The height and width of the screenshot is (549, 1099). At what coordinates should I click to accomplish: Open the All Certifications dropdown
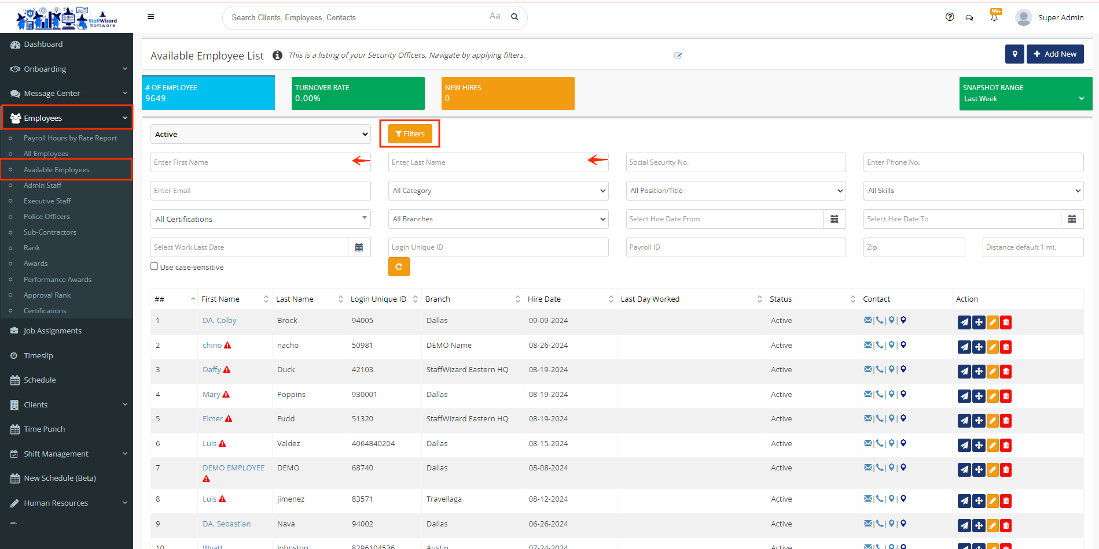point(260,219)
